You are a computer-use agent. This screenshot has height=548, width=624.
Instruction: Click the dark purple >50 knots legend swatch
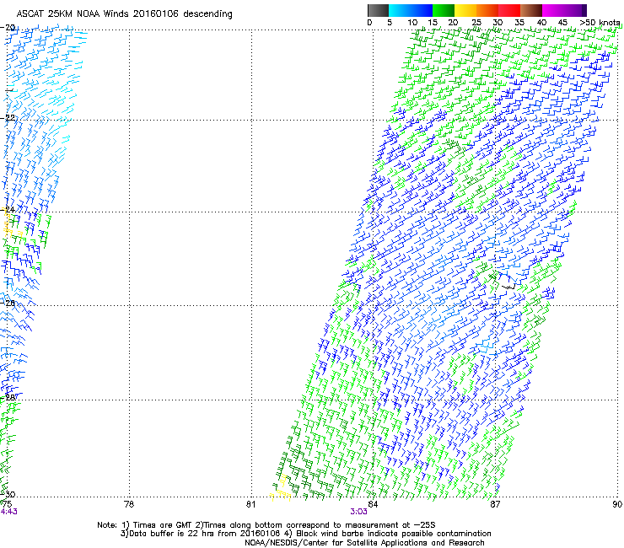coord(584,10)
